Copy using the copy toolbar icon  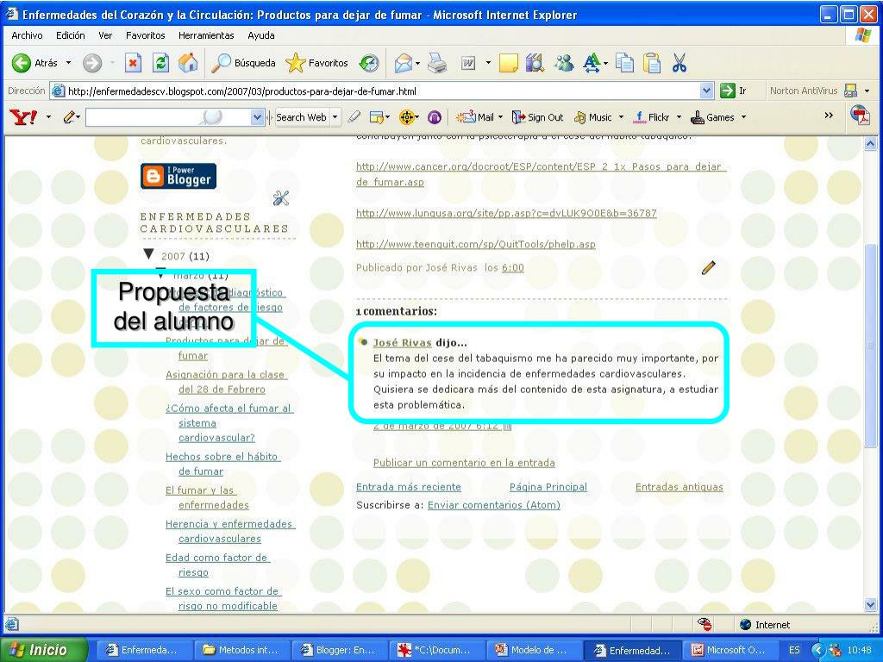(624, 63)
